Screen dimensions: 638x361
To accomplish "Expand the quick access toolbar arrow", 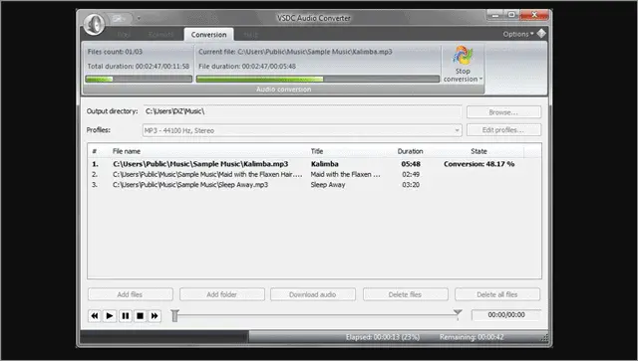I will [x=139, y=18].
